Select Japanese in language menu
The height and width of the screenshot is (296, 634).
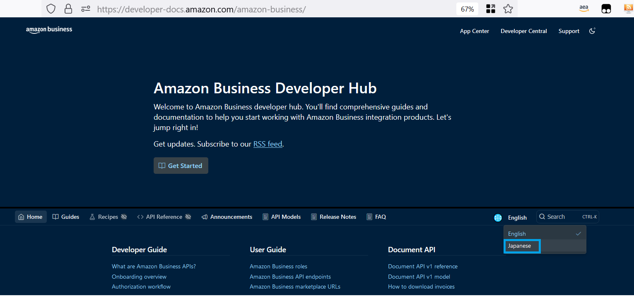545,246
